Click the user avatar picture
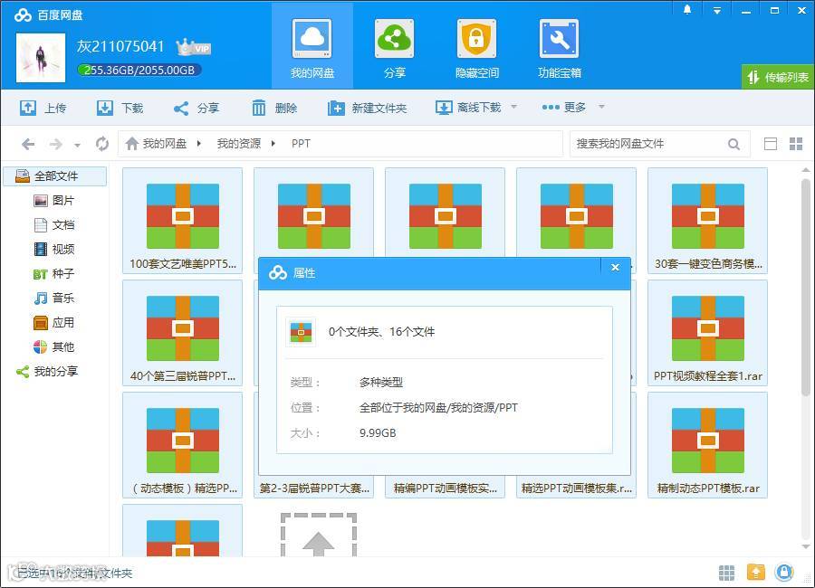815x588 pixels. (41, 58)
